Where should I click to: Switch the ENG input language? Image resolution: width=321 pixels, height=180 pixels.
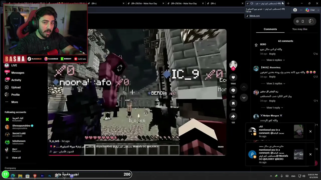pyautogui.click(x=293, y=176)
